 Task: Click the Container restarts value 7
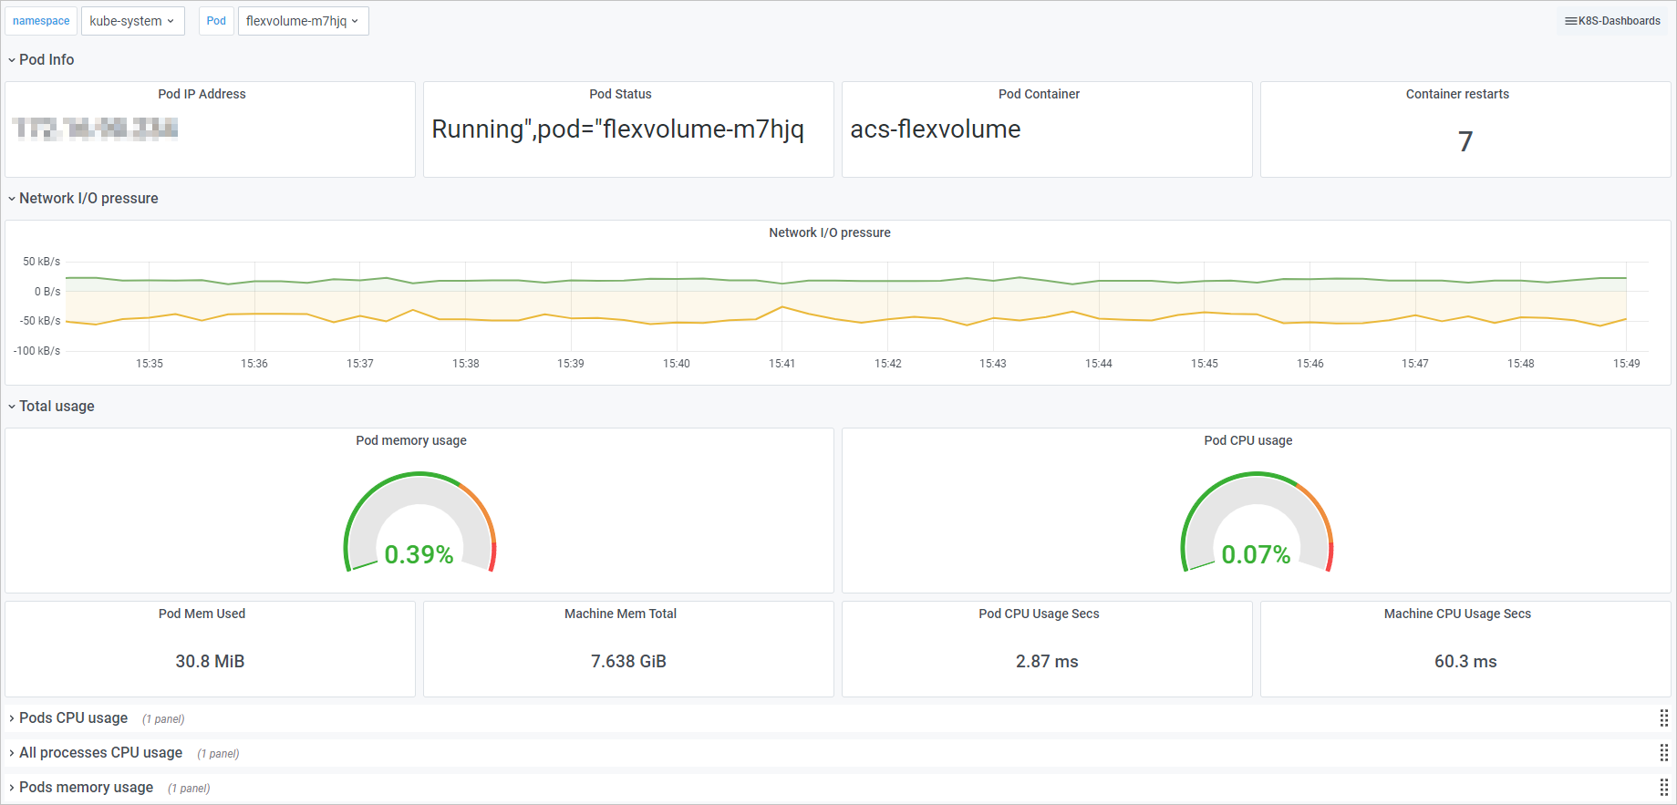[1465, 141]
